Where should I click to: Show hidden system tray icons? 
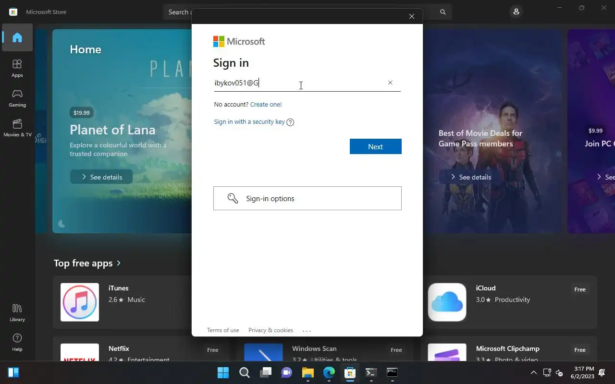tap(533, 372)
